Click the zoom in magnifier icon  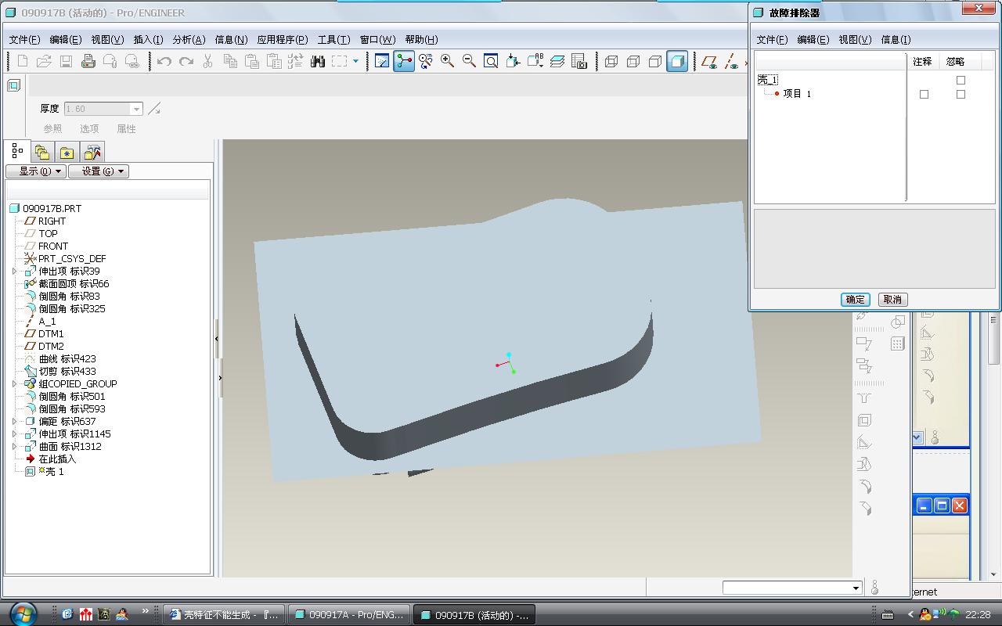coord(448,61)
